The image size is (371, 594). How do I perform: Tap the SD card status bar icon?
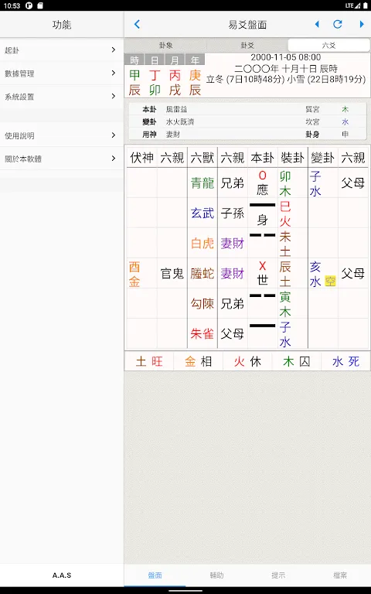point(40,5)
